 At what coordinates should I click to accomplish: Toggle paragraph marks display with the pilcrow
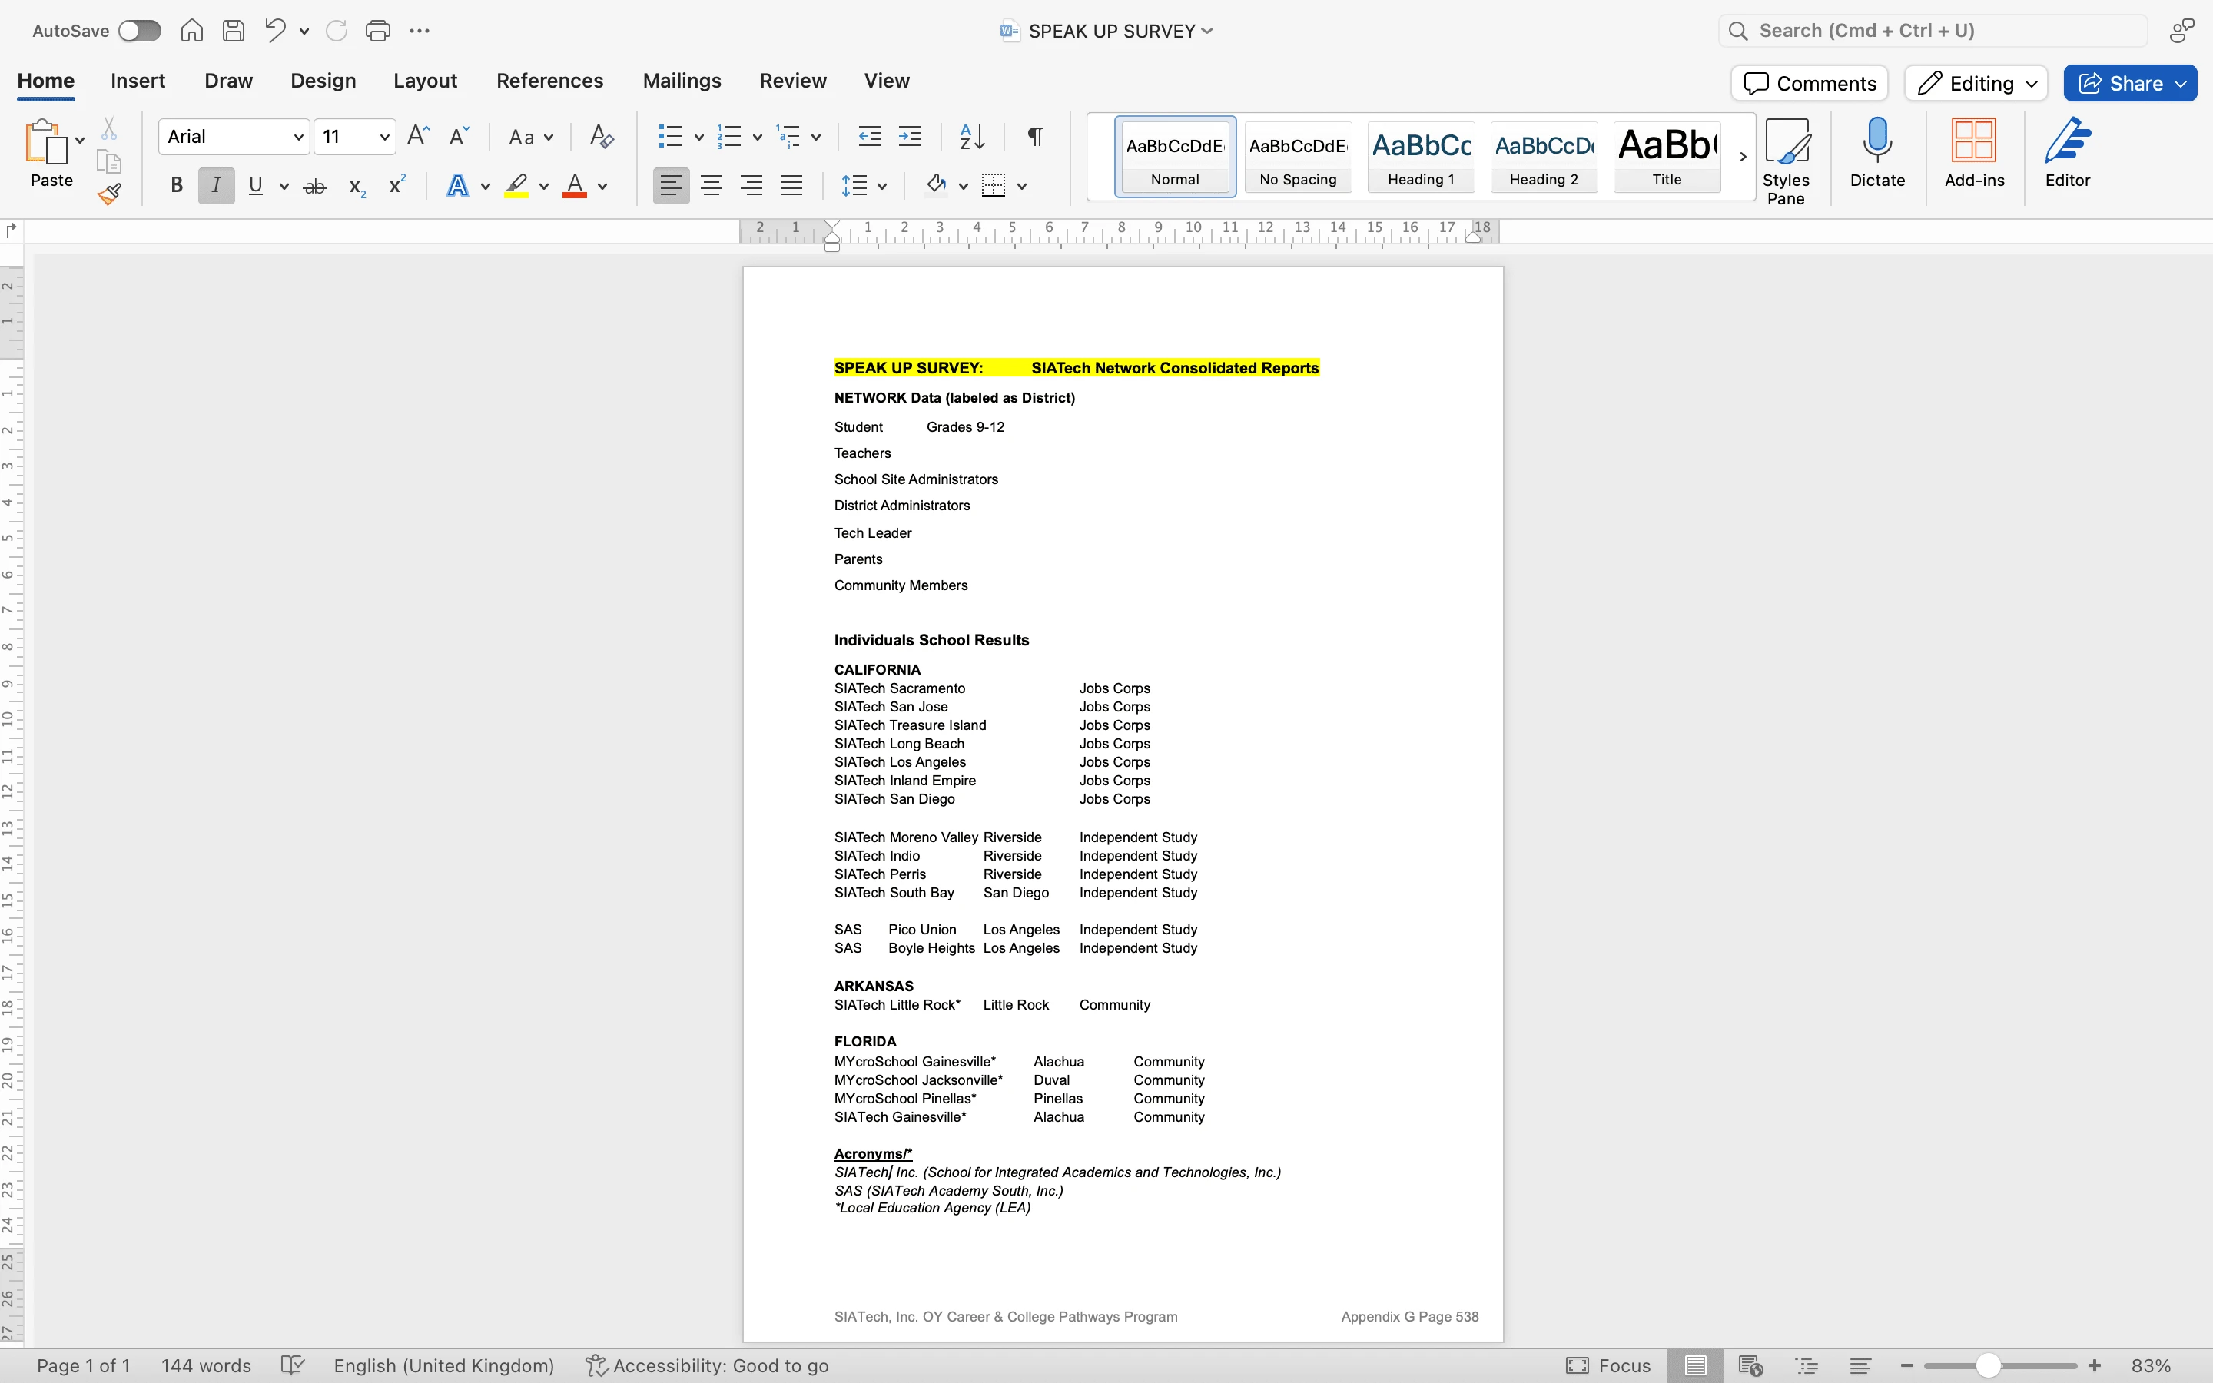[x=1035, y=136]
